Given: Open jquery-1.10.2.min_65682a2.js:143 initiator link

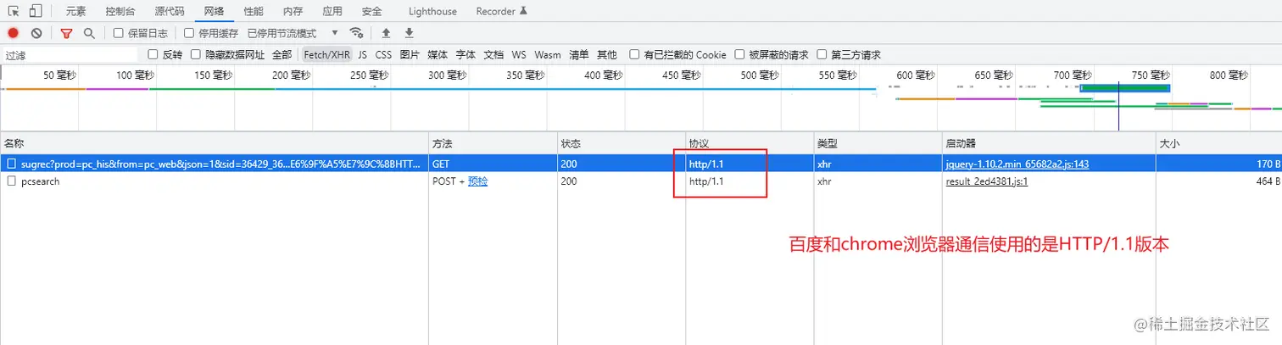Looking at the screenshot, I should (x=1017, y=164).
